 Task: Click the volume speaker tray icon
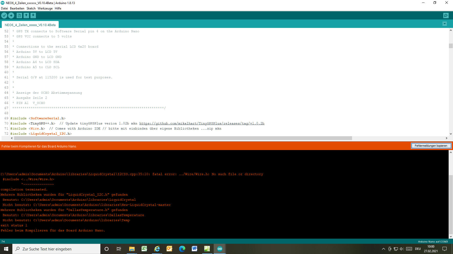point(402,249)
